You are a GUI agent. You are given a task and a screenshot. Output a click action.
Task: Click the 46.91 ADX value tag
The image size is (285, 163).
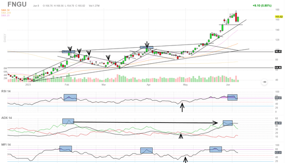click(278, 123)
